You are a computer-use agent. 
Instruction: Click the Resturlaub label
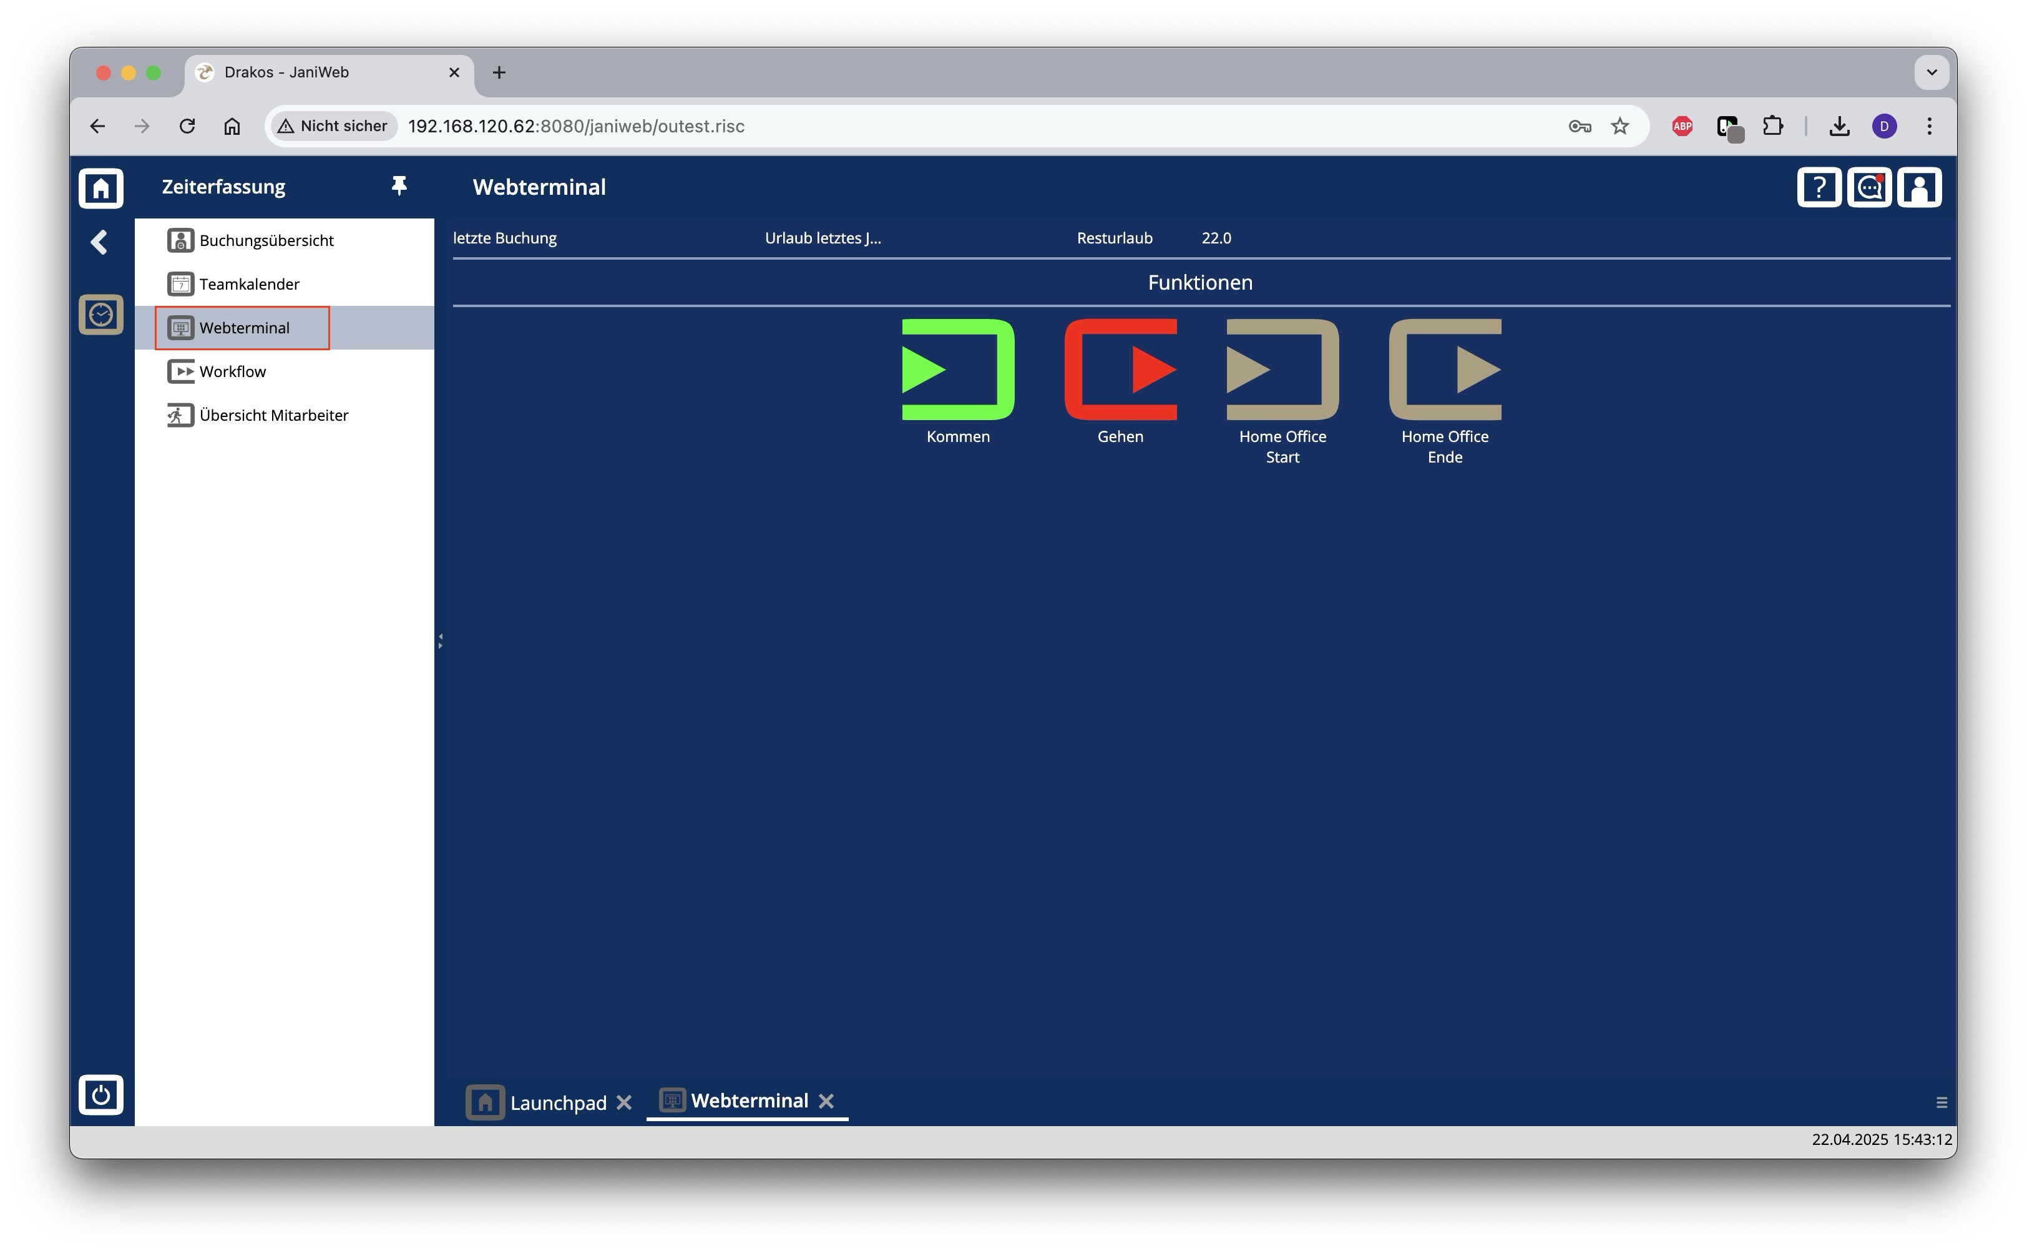[1114, 238]
